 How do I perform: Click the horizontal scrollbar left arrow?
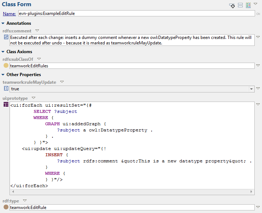click(x=13, y=192)
